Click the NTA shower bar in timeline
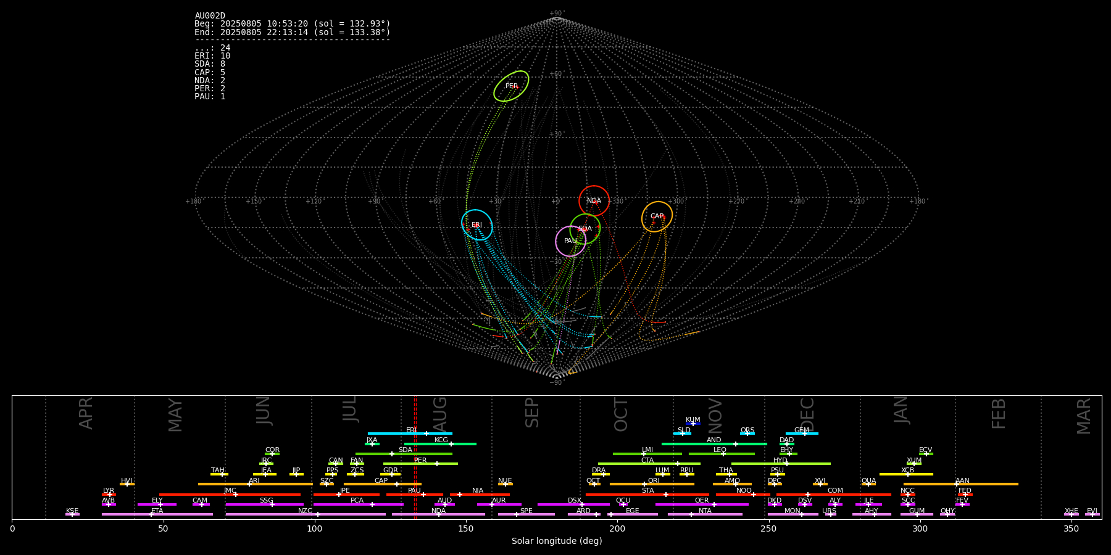 point(705,514)
